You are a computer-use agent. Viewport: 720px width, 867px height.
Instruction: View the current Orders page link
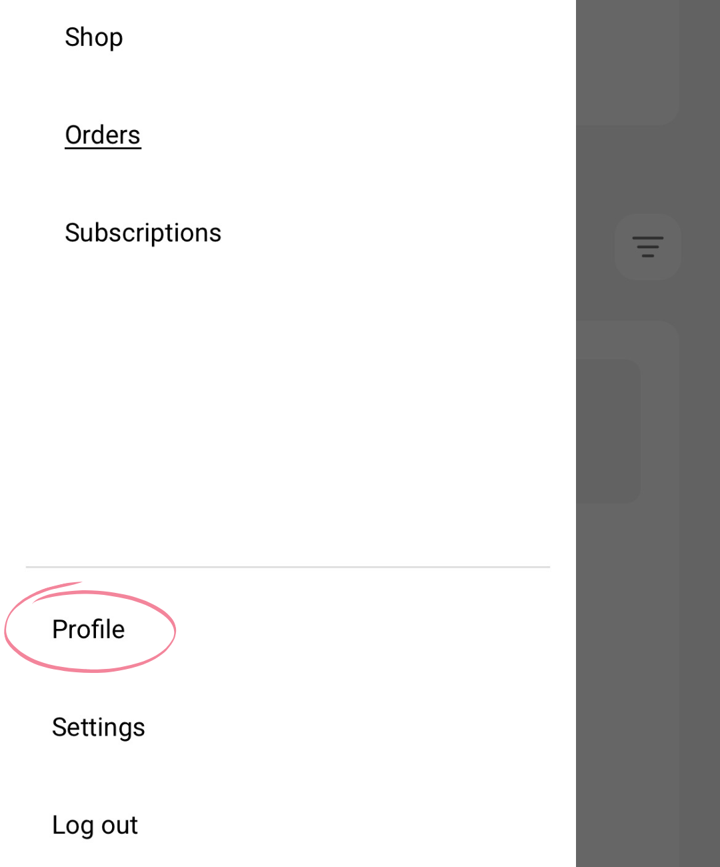pyautogui.click(x=103, y=135)
